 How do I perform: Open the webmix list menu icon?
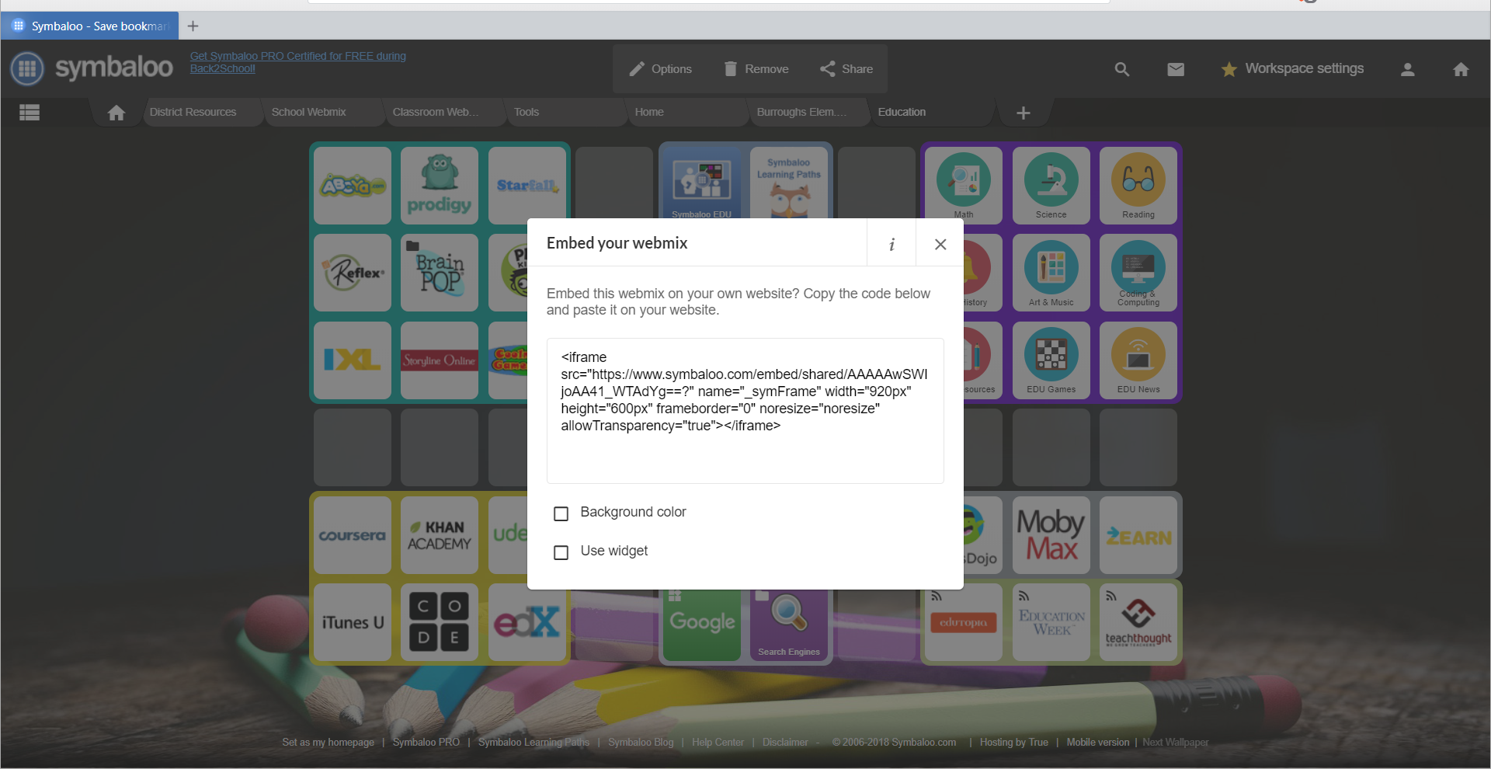[30, 113]
